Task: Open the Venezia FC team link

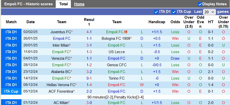Action: click(61, 58)
